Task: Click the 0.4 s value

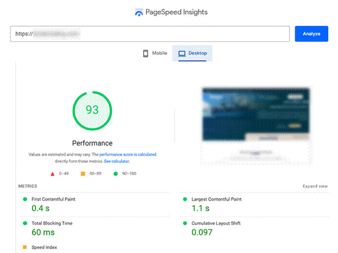Action: (x=41, y=208)
